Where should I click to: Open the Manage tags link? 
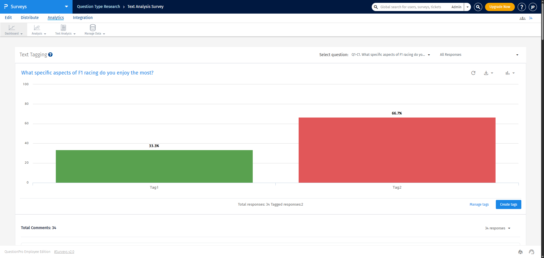tap(479, 204)
